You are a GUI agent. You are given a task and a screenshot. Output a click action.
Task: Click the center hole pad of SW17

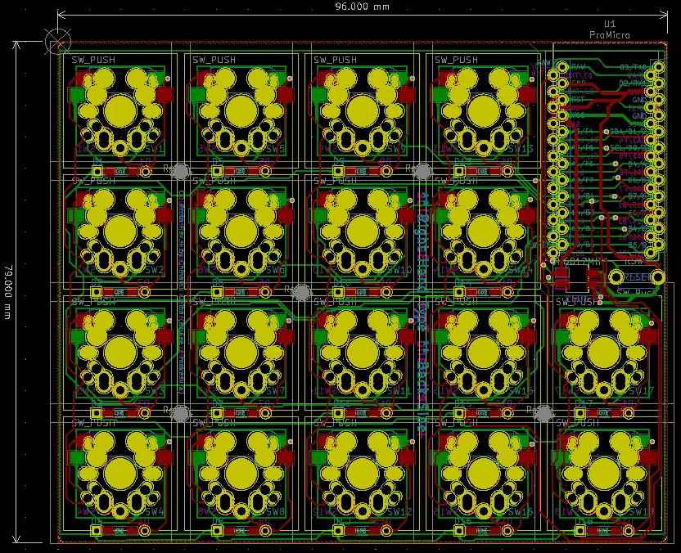click(605, 353)
